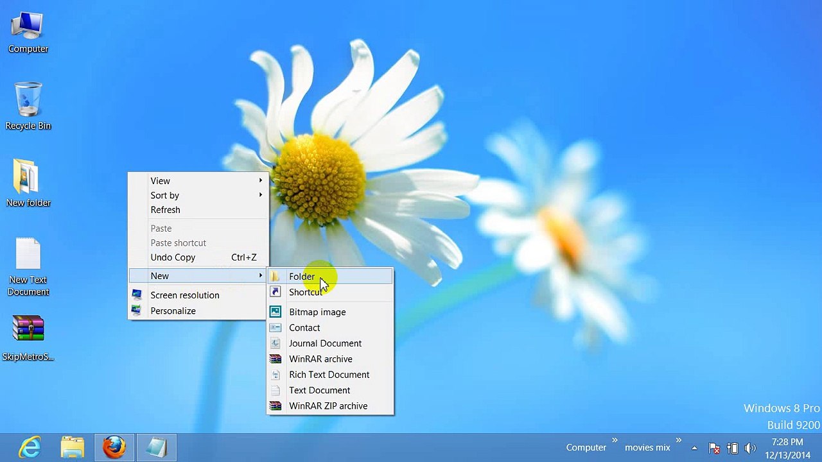Click the "New Text Document" icon label
This screenshot has height=462, width=822.
[28, 286]
